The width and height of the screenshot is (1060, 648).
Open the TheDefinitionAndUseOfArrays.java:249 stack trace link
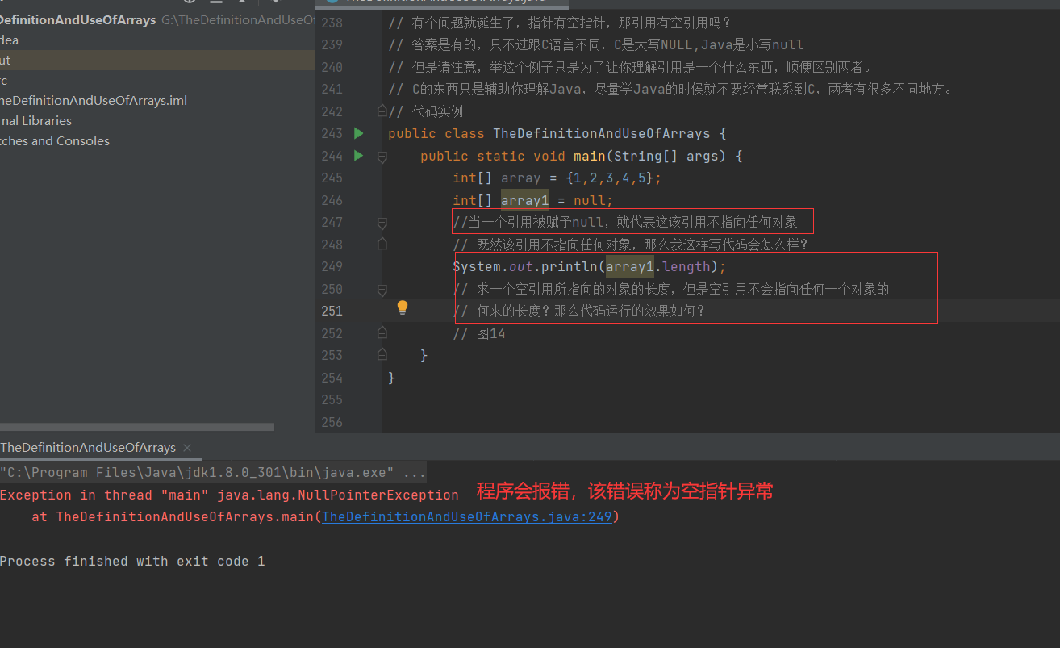pos(467,516)
